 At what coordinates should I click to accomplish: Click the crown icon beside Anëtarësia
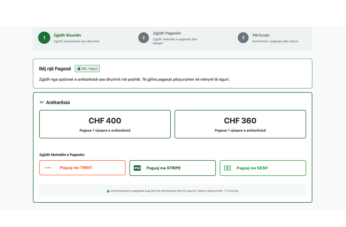42,102
